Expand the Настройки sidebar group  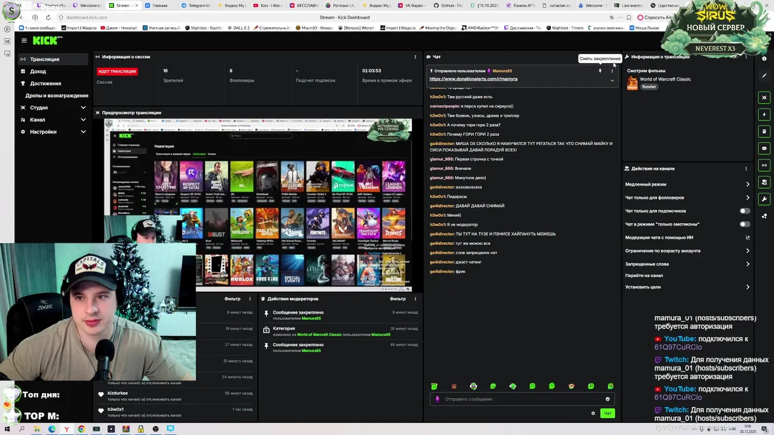(x=53, y=132)
